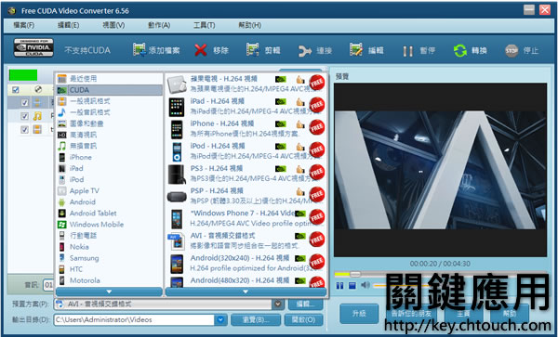Click the Add File film icon
Screen dimensions: 558x337
(x=139, y=50)
